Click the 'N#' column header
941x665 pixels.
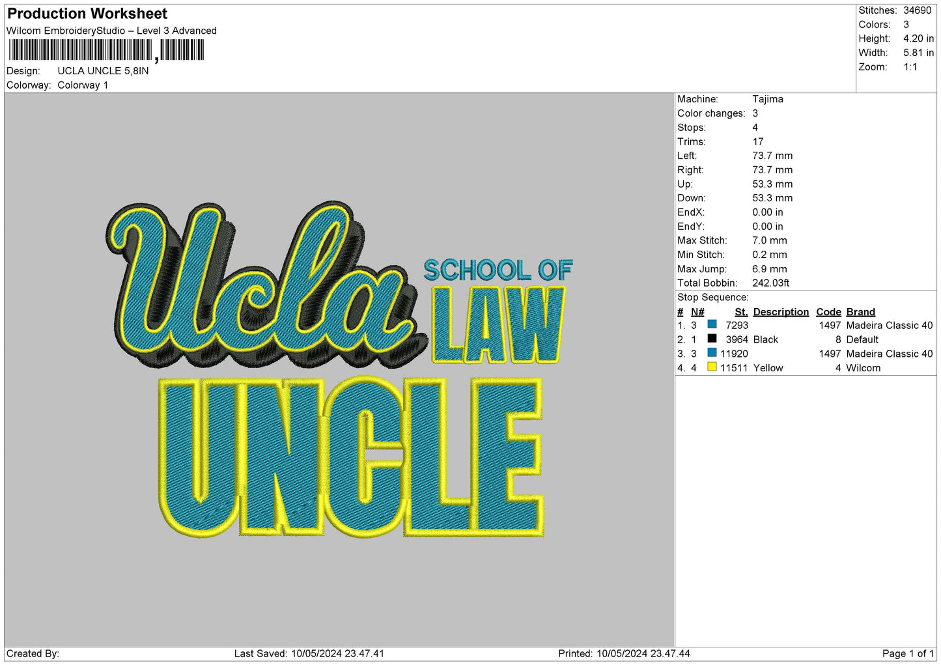point(697,312)
